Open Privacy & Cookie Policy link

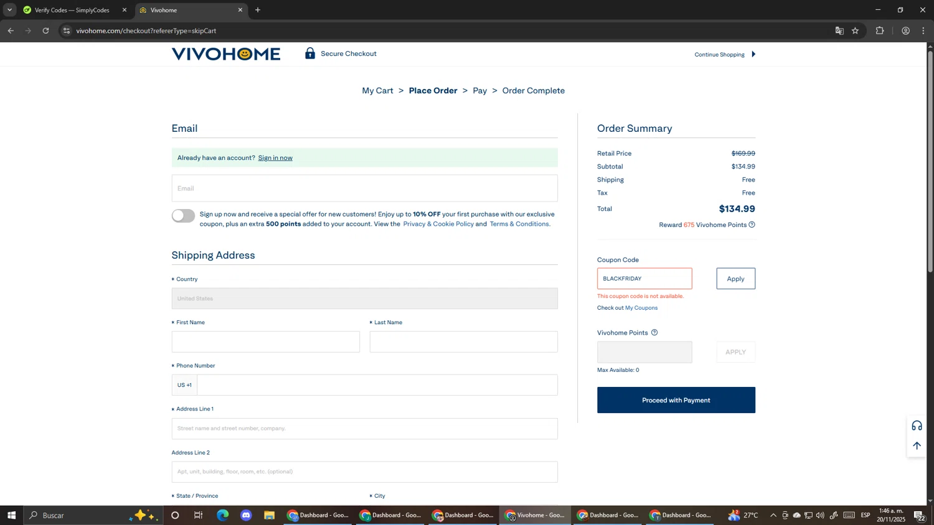(x=438, y=224)
